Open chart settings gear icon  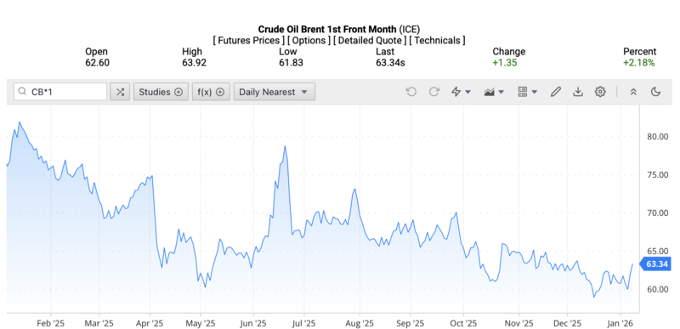point(600,92)
